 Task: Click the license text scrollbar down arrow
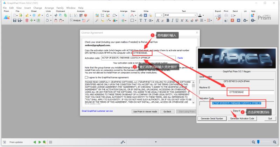pos(193,103)
